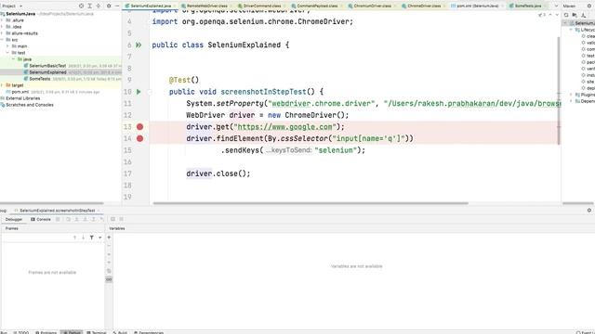The height and width of the screenshot is (334, 595).
Task: Collapse the Lifecycle node in Maven panel
Action: (571, 30)
